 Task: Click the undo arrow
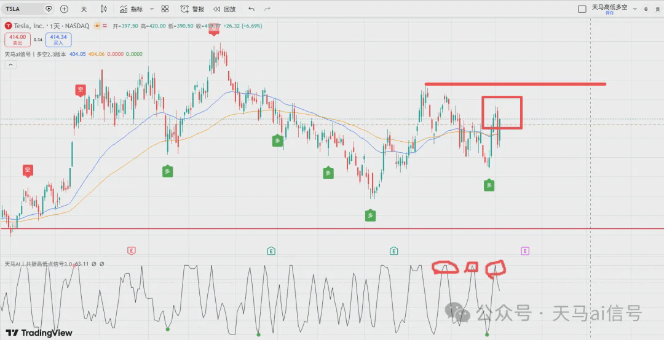(x=251, y=9)
